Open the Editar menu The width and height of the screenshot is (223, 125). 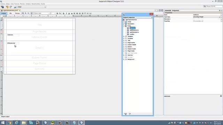pos(8,4)
